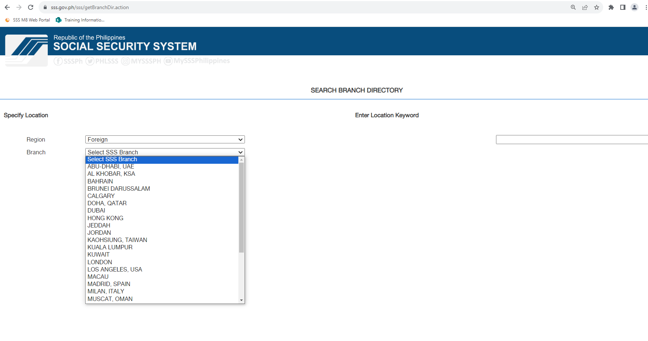This screenshot has height=341, width=648.
Task: Click the share page icon
Action: click(585, 7)
